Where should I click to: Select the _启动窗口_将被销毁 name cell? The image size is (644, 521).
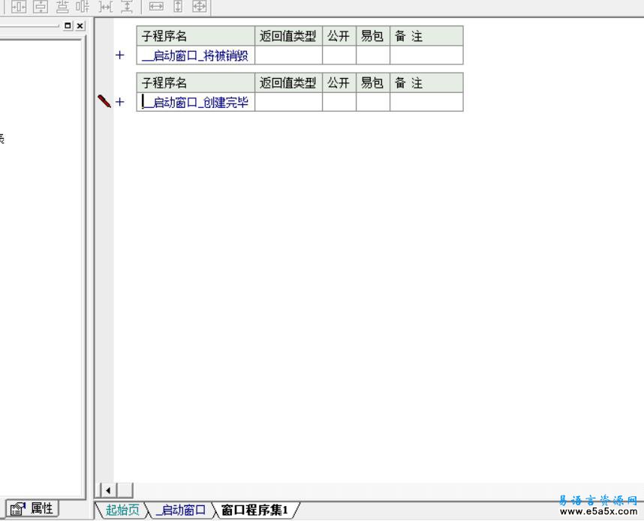[196, 55]
